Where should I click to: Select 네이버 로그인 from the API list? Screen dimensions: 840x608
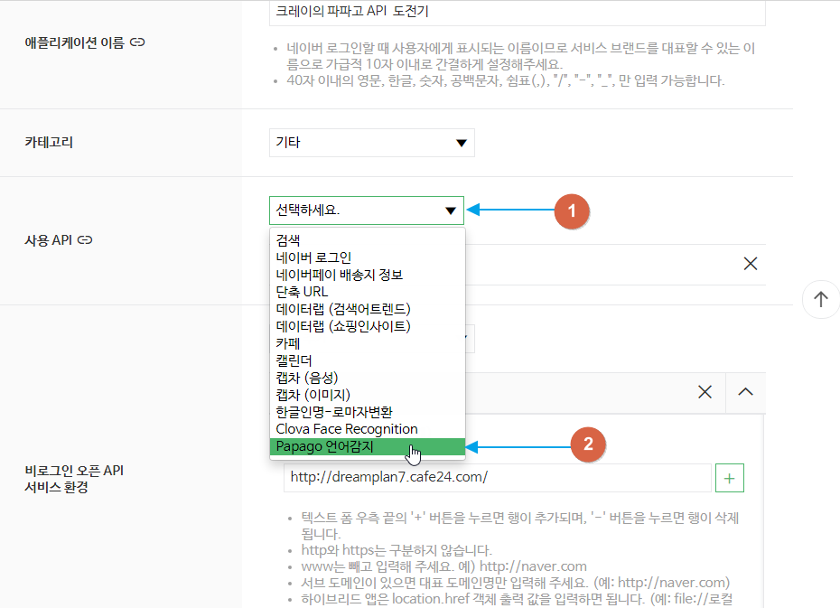coord(367,257)
